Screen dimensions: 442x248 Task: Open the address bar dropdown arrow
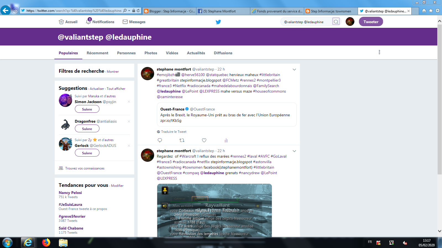(129, 11)
